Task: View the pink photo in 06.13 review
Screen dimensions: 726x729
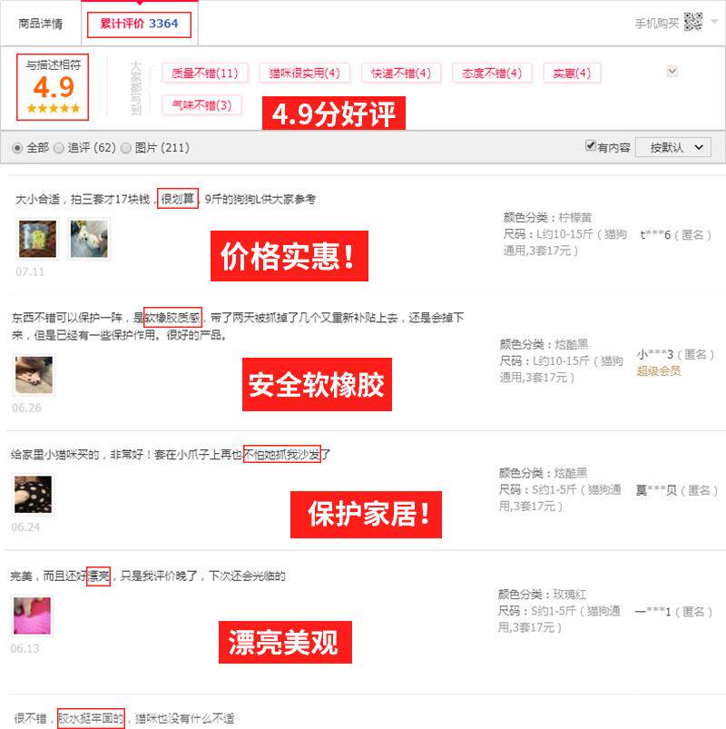Action: click(32, 616)
